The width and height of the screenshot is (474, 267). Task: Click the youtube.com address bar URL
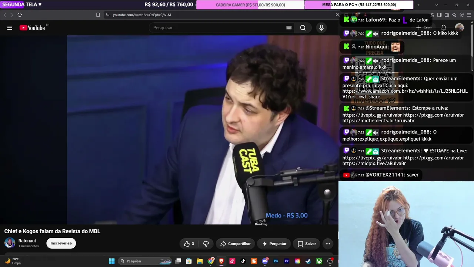pyautogui.click(x=142, y=15)
